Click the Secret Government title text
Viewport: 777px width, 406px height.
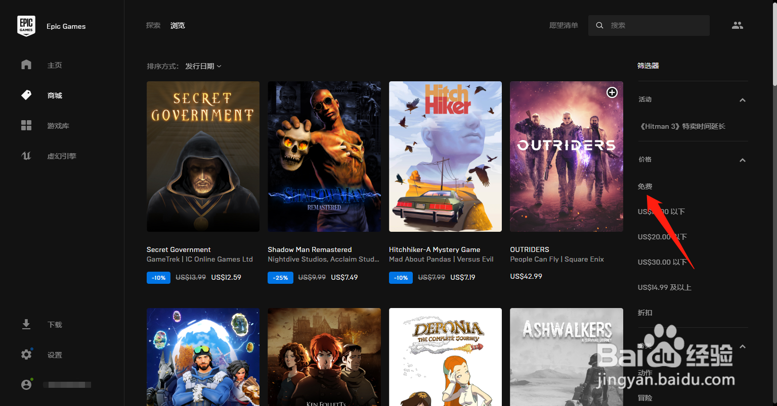coord(179,249)
